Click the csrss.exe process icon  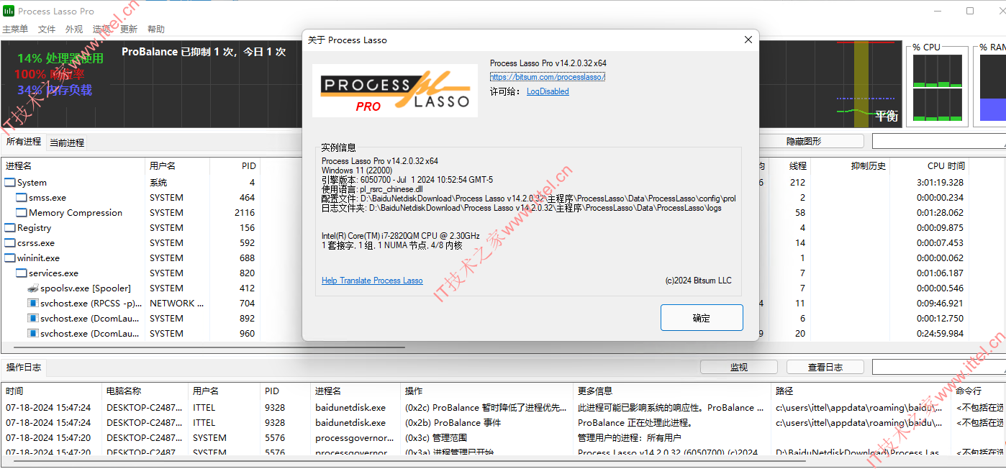(x=9, y=242)
